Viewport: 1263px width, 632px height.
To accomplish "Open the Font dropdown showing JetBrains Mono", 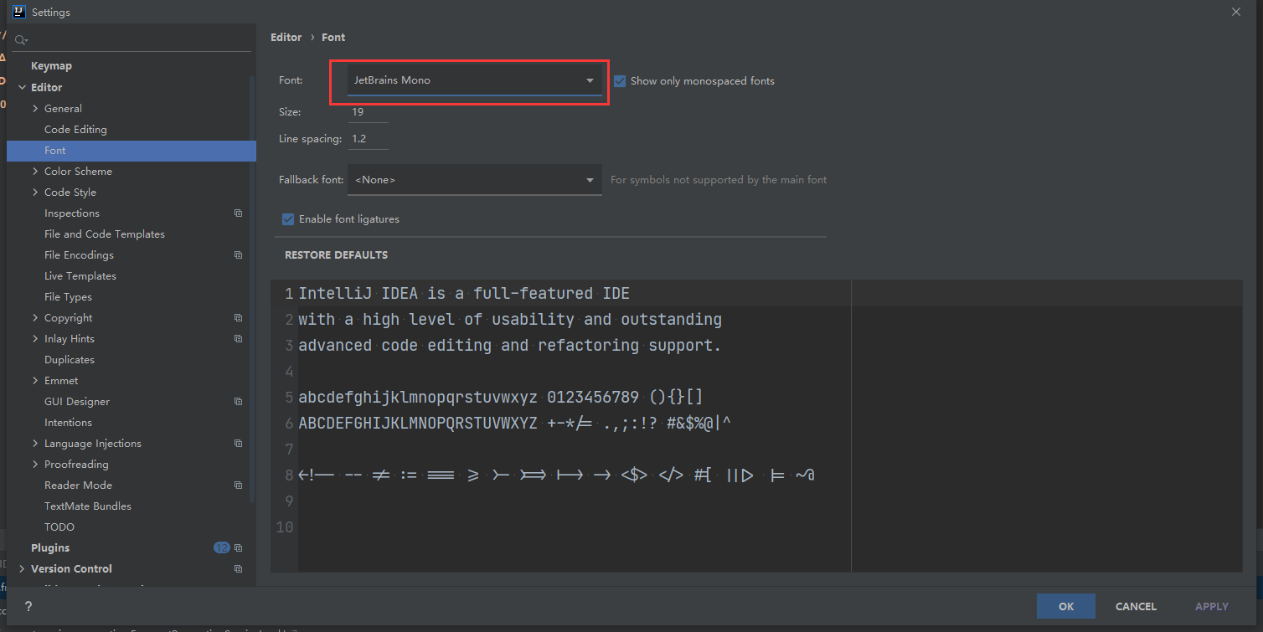I will click(x=474, y=80).
